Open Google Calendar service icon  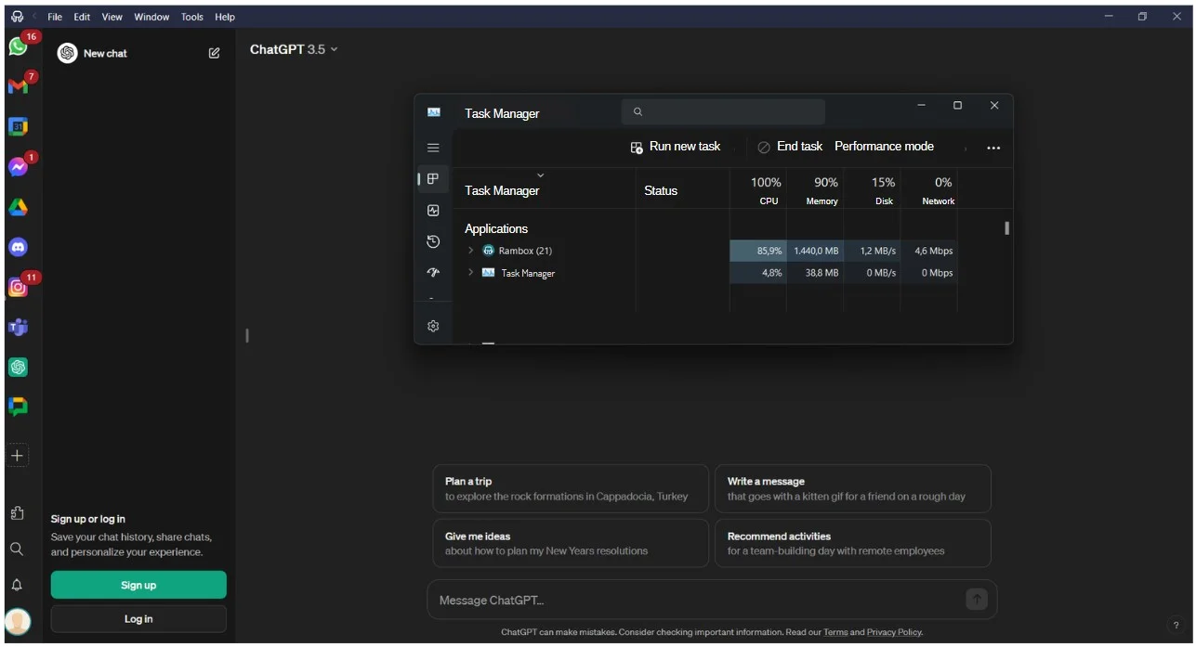click(x=18, y=126)
